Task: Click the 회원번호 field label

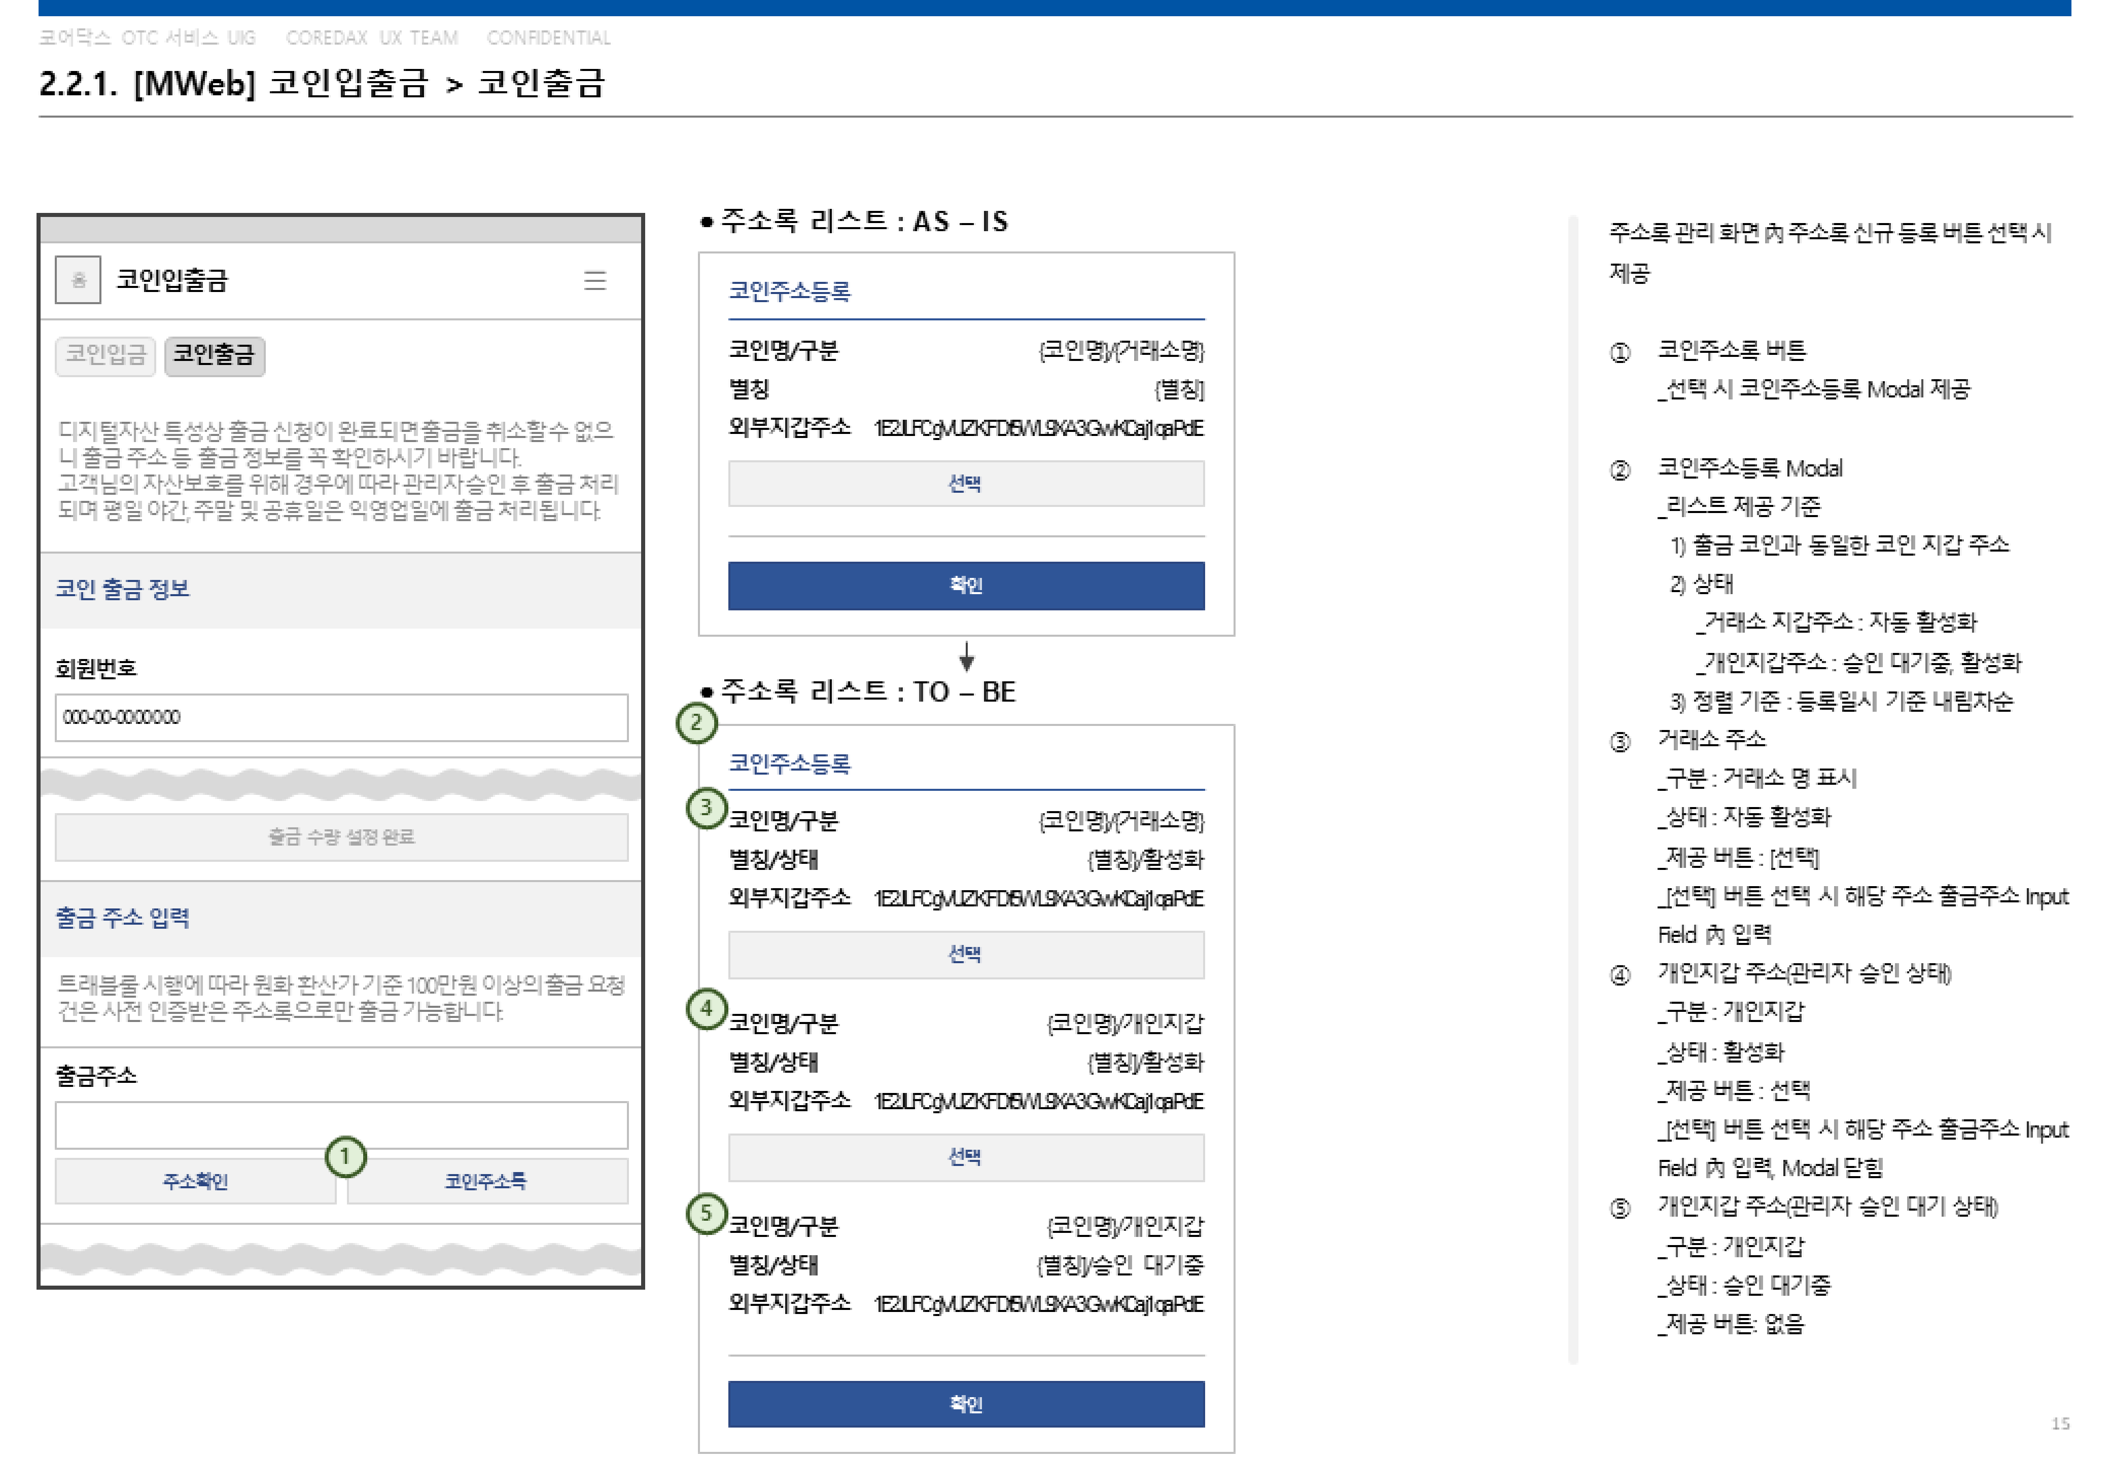Action: 96,668
